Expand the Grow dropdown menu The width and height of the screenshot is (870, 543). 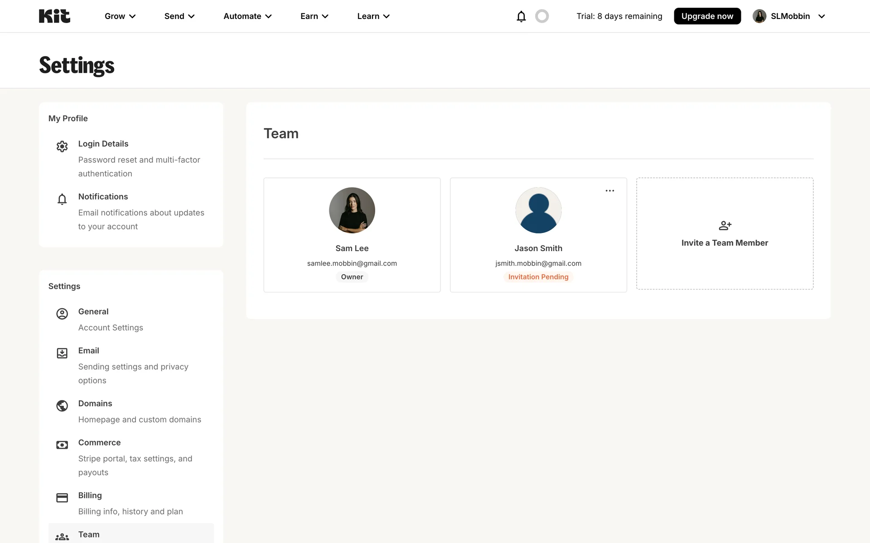point(120,16)
